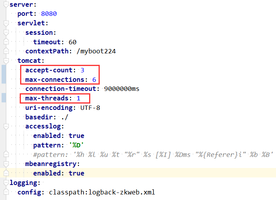Click the classpath:logback-zkweb.xml value
The image size is (276, 200).
pos(102,192)
